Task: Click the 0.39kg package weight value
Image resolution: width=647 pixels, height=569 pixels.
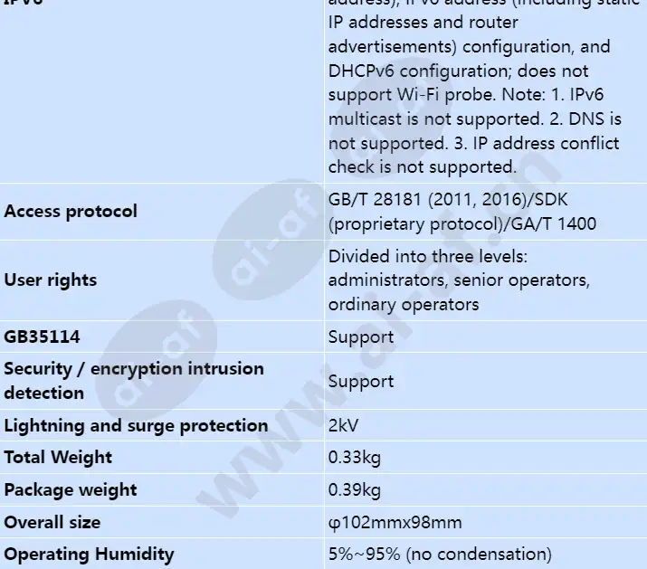Action: tap(355, 490)
